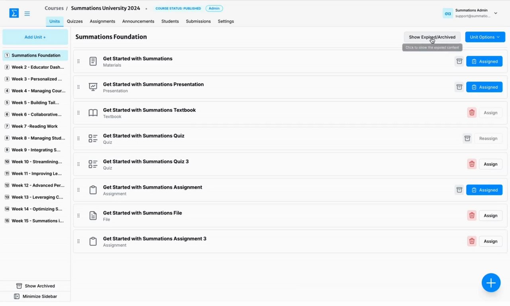The image size is (510, 306).
Task: Open the Assignments tab
Action: coord(102,22)
